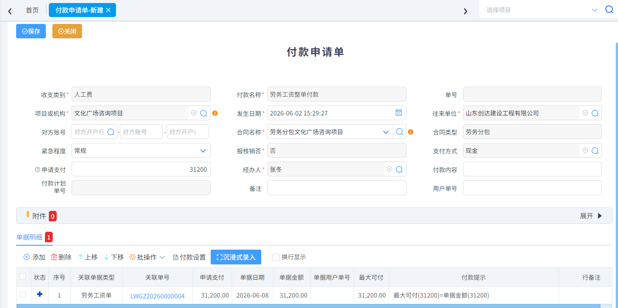Click the 付款提示 column header
The width and height of the screenshot is (618, 308).
[x=474, y=277]
